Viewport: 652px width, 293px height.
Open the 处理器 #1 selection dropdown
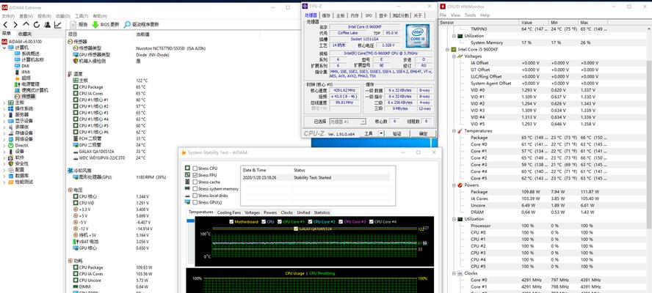point(347,122)
